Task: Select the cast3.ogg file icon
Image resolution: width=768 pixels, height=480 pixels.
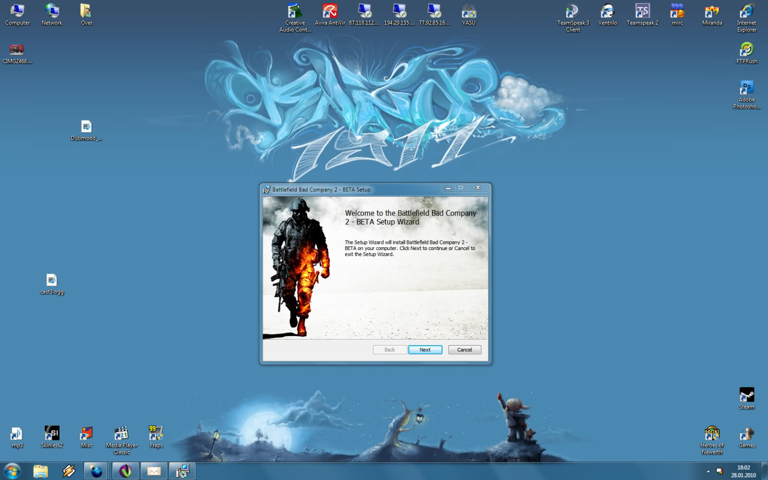Action: tap(52, 284)
